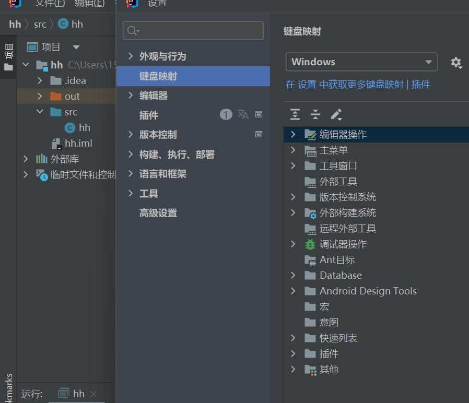Click the 项目 view icon in tool window header
Image resolution: width=469 pixels, height=403 pixels.
(32, 47)
